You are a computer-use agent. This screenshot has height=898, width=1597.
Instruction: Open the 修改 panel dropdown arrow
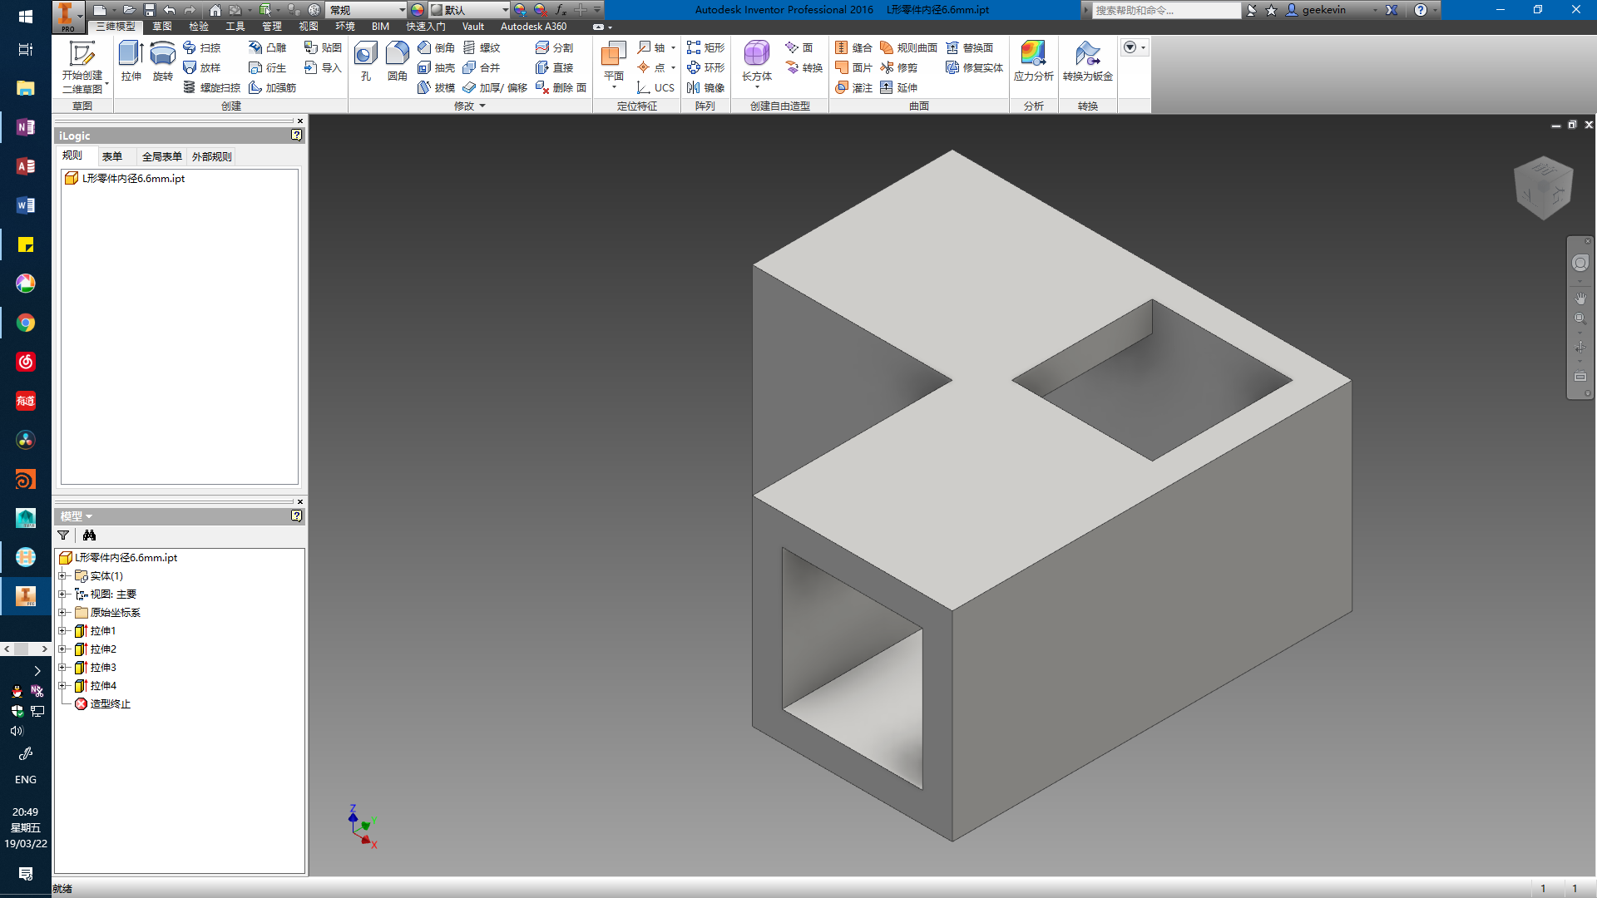click(482, 106)
